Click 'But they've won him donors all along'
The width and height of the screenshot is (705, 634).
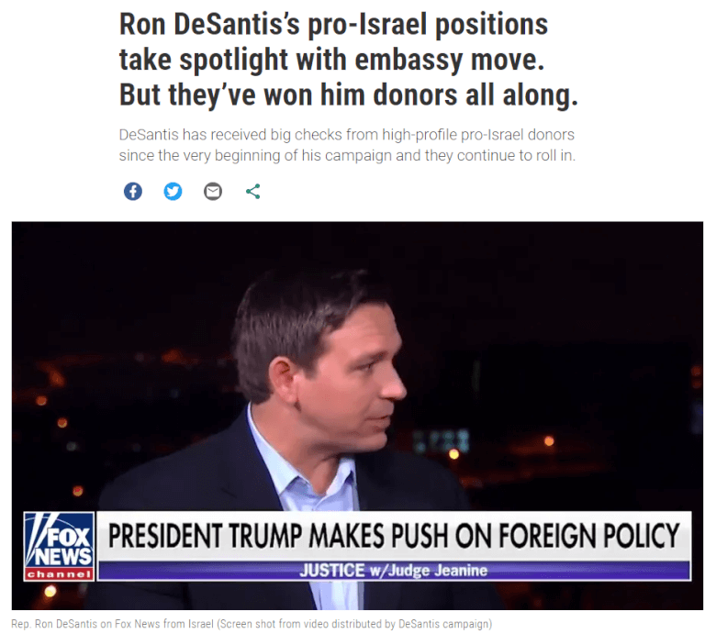click(x=349, y=95)
